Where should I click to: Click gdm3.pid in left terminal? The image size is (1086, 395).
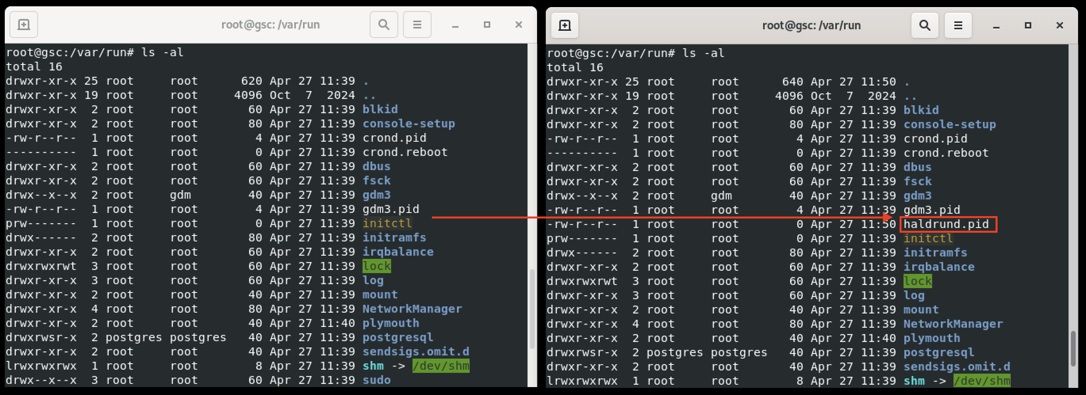pos(391,209)
